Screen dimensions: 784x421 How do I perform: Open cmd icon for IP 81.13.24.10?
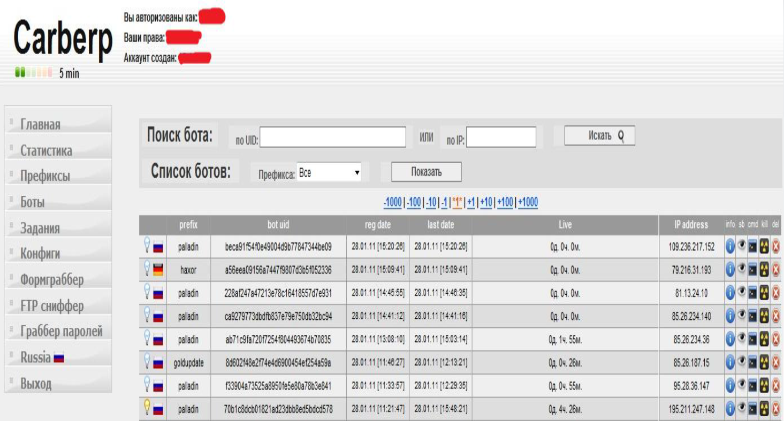(753, 293)
